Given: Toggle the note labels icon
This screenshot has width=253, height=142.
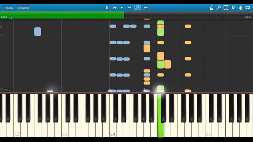Looking at the screenshot, I should 226,7.
